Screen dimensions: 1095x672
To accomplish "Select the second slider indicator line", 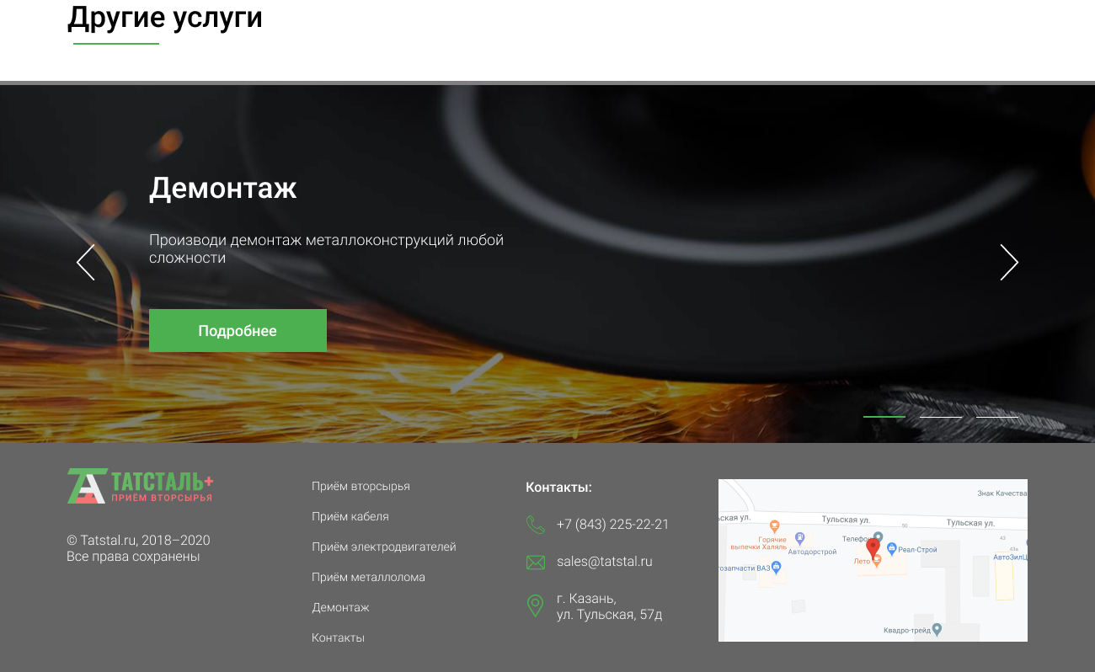I will click(x=941, y=417).
